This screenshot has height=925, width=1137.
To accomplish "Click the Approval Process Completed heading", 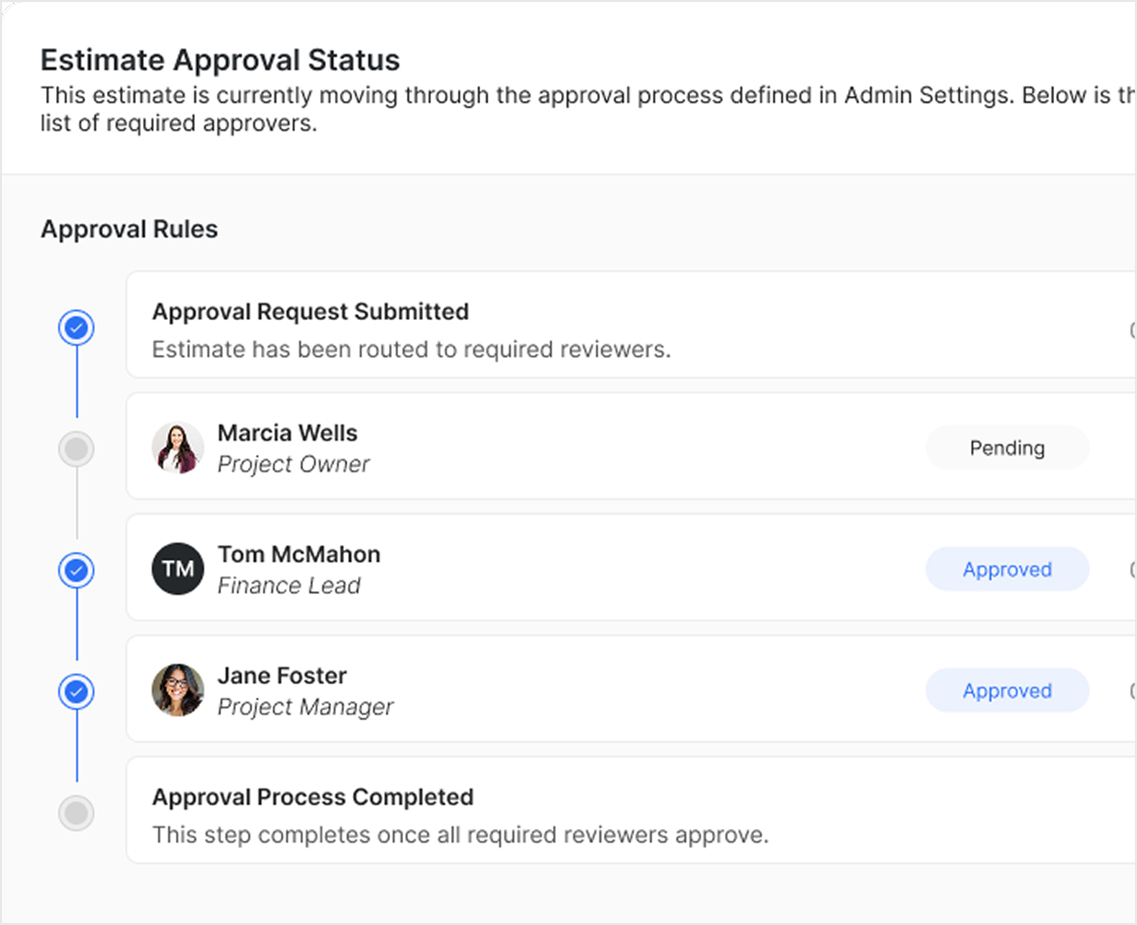I will coord(313,797).
